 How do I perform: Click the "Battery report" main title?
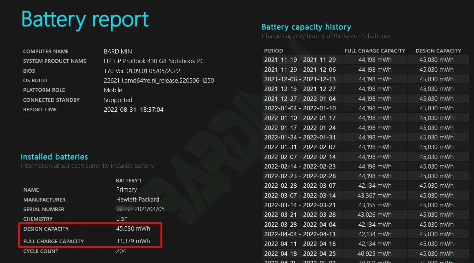pyautogui.click(x=85, y=19)
